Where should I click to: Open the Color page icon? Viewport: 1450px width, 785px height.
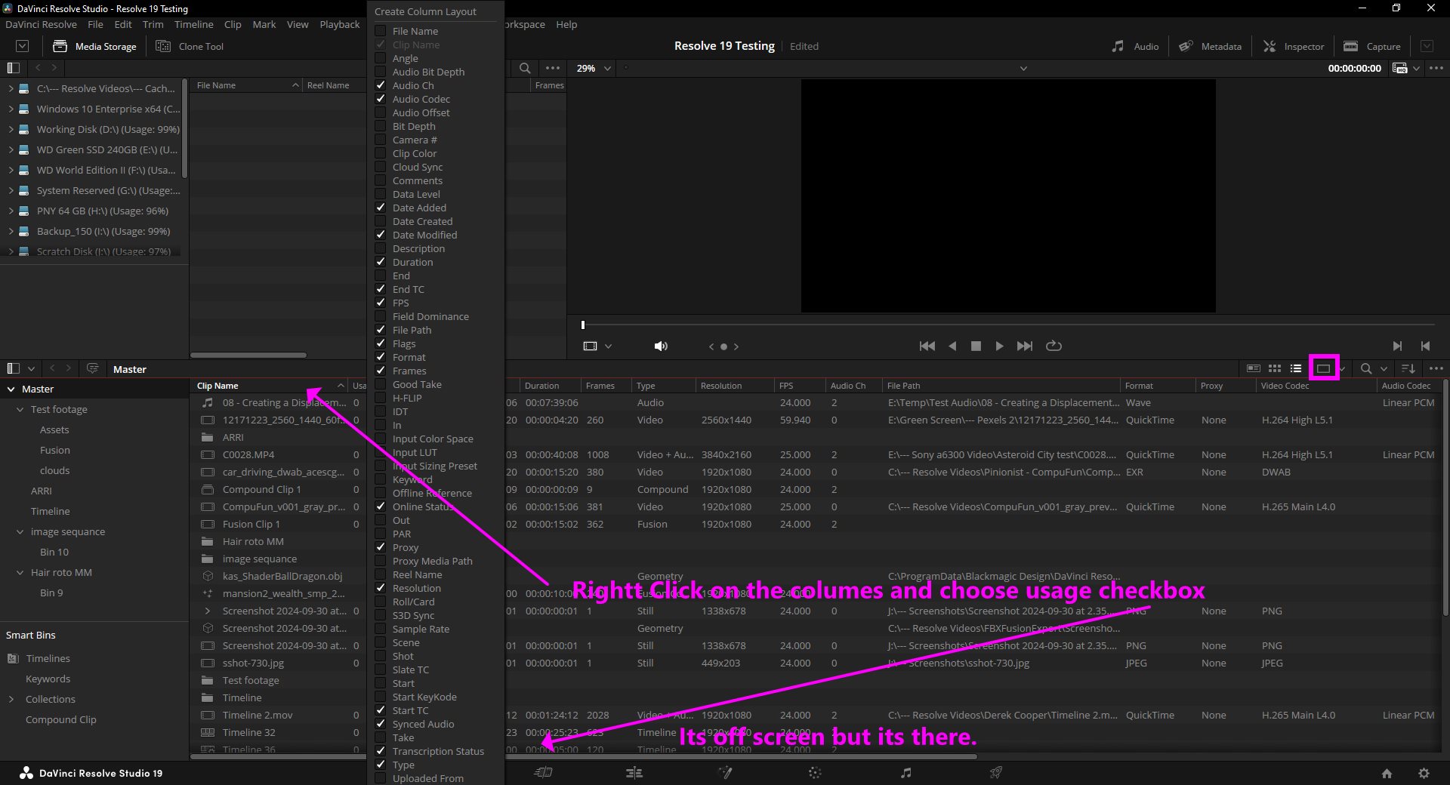[815, 772]
